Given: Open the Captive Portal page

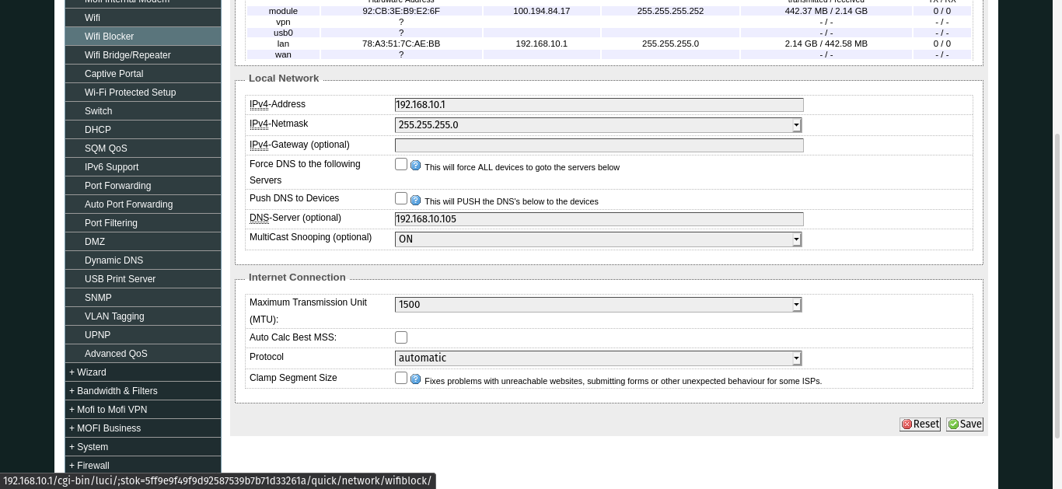Looking at the screenshot, I should [114, 74].
